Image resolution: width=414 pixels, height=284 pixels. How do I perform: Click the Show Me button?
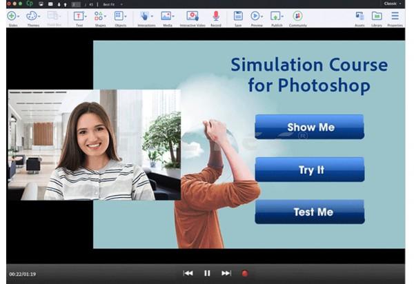(x=309, y=128)
